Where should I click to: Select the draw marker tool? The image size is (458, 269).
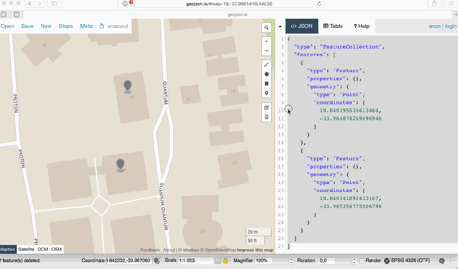(266, 93)
